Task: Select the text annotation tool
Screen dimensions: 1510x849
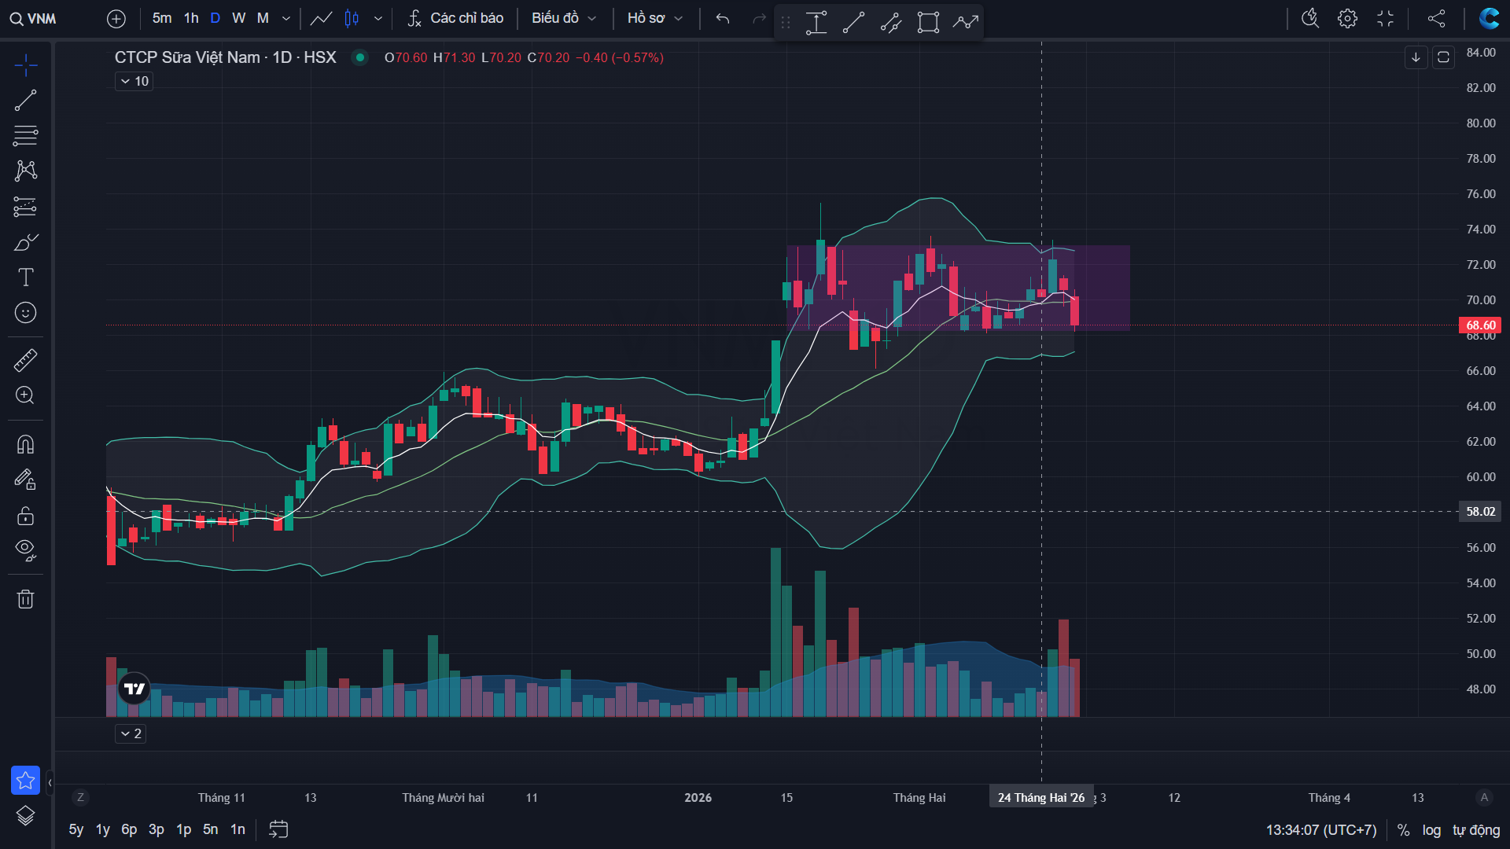Action: tap(25, 277)
